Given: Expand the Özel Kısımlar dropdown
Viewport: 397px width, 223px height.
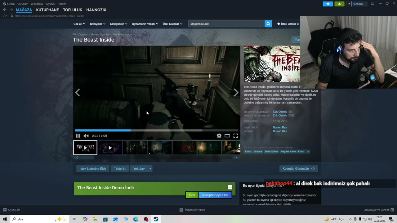Looking at the screenshot, I should (x=172, y=24).
